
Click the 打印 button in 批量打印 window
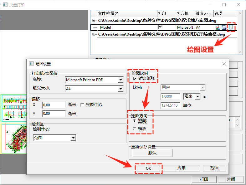(x=204, y=179)
